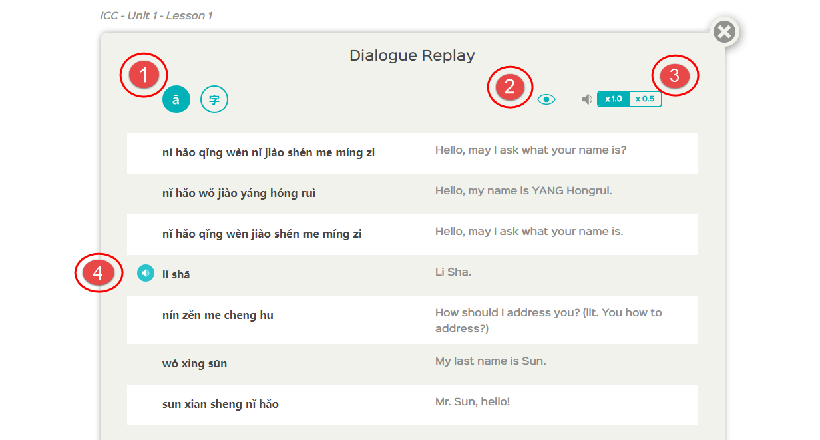Click red annotation marker number 4
Viewport: 820px width, 440px height.
[x=99, y=273]
